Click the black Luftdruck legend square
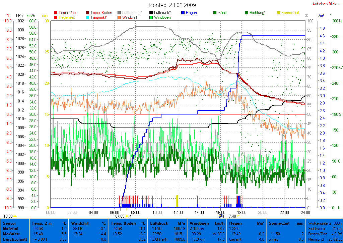The width and height of the screenshot is (343, 243). pyautogui.click(x=151, y=13)
